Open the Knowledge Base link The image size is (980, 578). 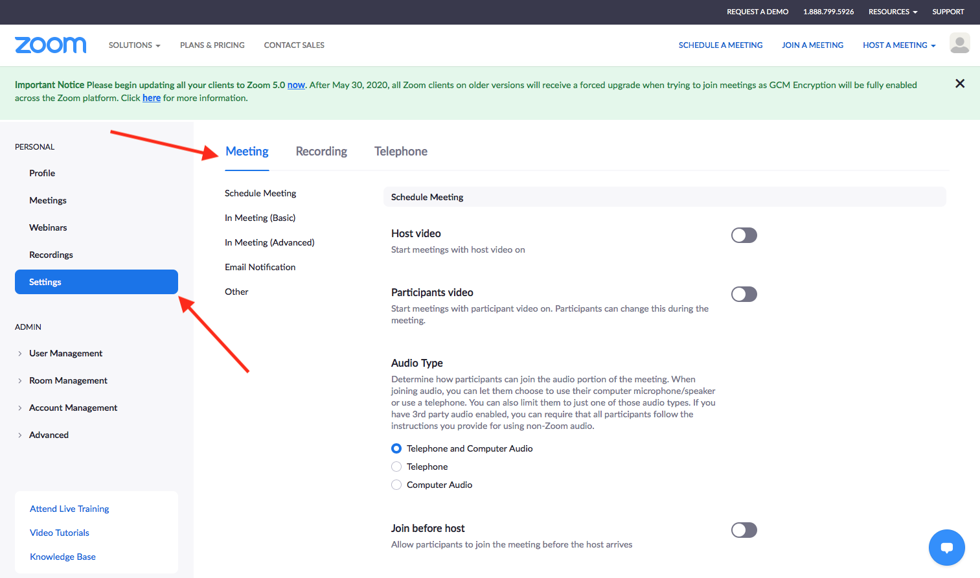pyautogui.click(x=63, y=557)
